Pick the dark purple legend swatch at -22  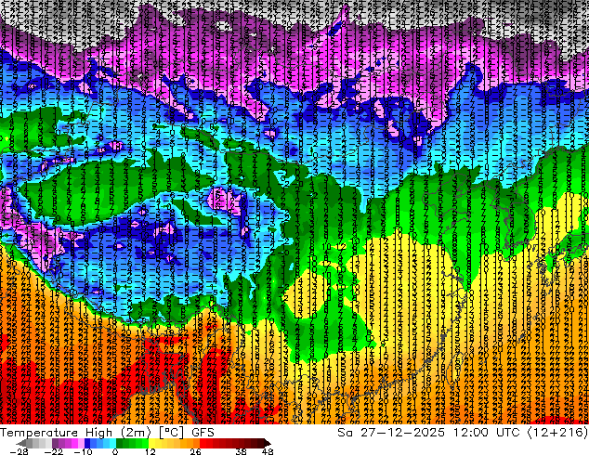tap(55, 443)
